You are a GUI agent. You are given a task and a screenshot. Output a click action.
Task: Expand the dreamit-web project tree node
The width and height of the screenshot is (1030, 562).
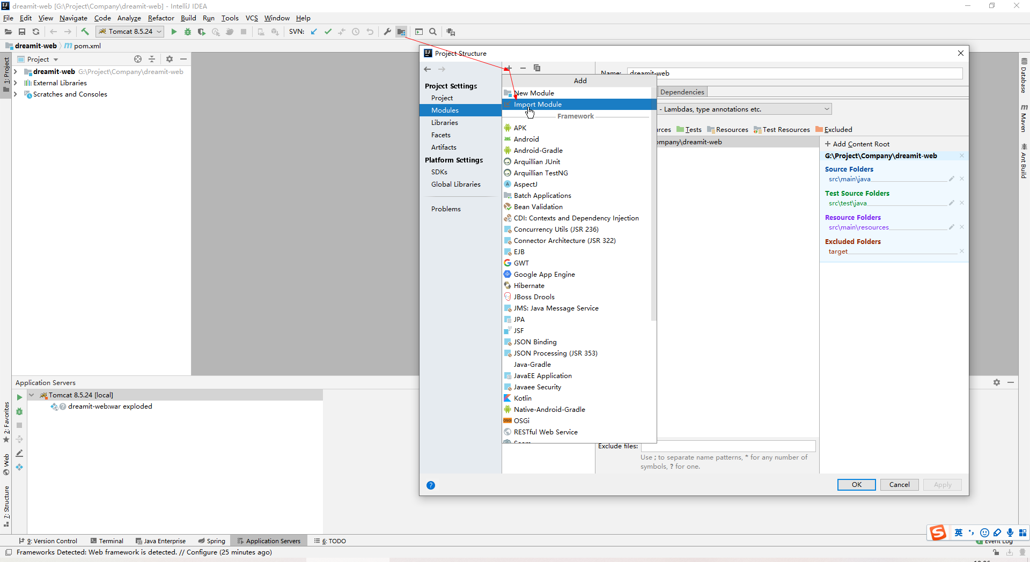pyautogui.click(x=16, y=71)
